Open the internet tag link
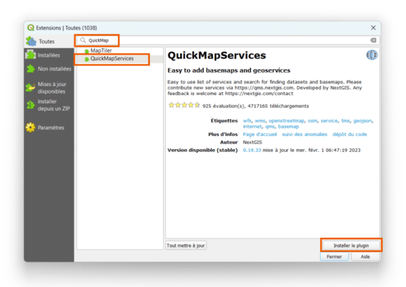Screen dimensions: 406x287 pyautogui.click(x=252, y=127)
